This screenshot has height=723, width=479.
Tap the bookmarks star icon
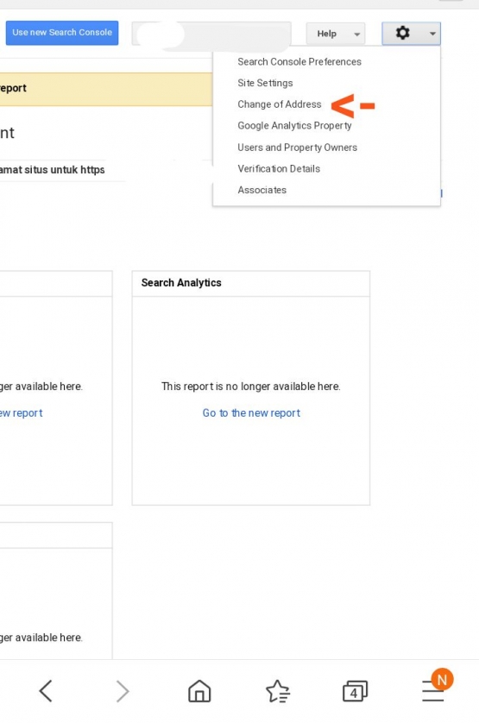point(277,691)
